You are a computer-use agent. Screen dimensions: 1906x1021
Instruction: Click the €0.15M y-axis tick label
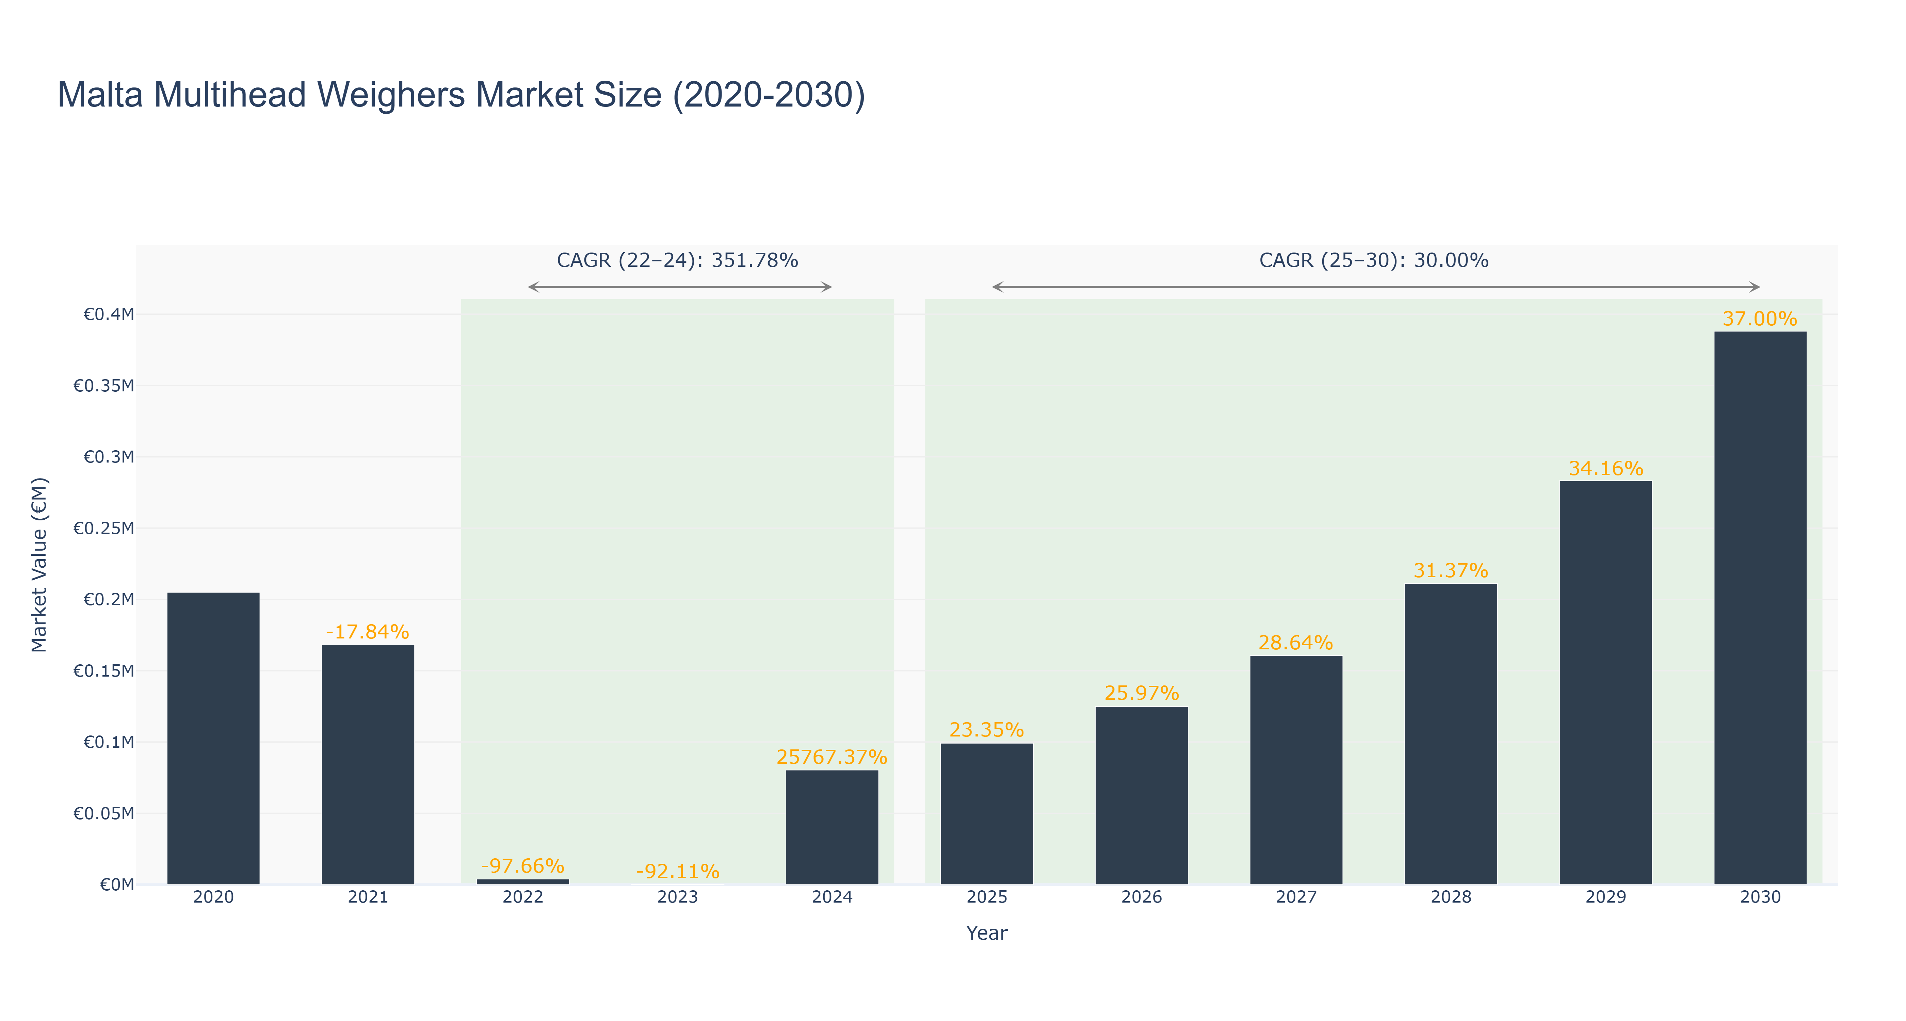point(103,671)
